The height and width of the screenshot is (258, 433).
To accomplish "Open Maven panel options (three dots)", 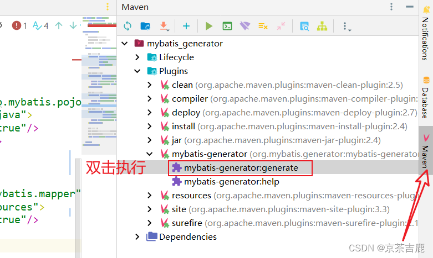I will coord(391,7).
